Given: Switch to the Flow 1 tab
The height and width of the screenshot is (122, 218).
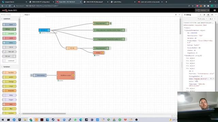Looking at the screenshot, I should tap(27, 15).
